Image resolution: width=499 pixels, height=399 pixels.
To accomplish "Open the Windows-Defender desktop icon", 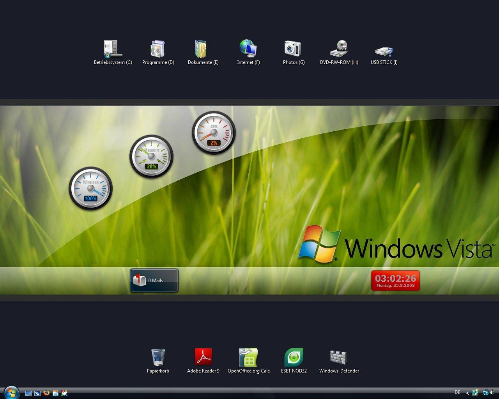I will pos(339,361).
